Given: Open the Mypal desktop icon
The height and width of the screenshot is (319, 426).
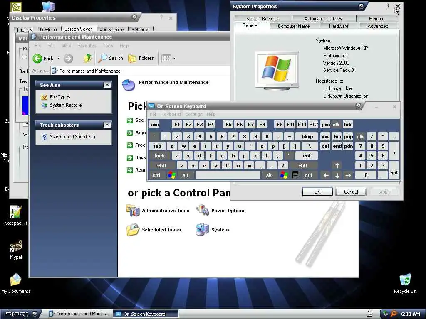Looking at the screenshot, I should click(x=16, y=250).
